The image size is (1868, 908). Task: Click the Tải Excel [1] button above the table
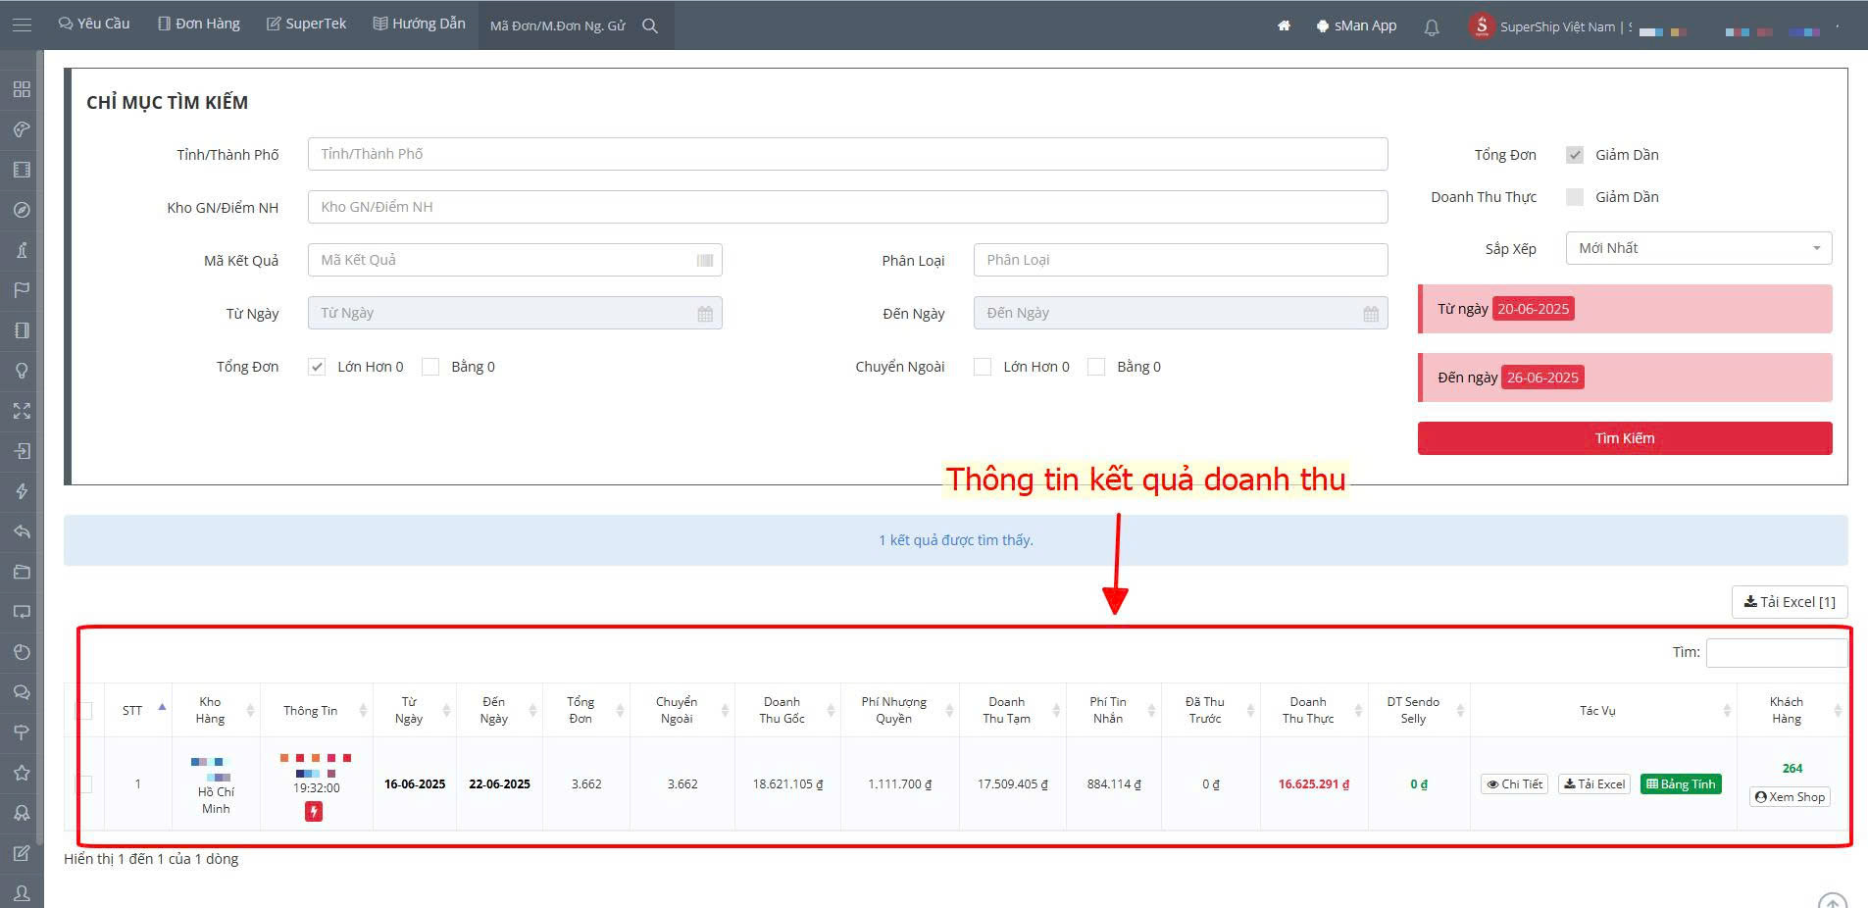pos(1790,602)
